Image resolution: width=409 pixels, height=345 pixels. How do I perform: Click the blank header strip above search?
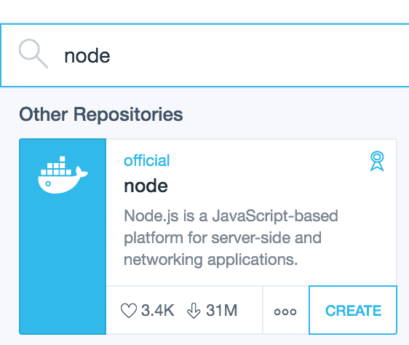click(204, 11)
